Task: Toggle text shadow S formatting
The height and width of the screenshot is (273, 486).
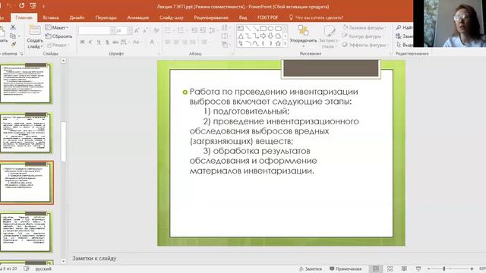Action: click(x=107, y=42)
